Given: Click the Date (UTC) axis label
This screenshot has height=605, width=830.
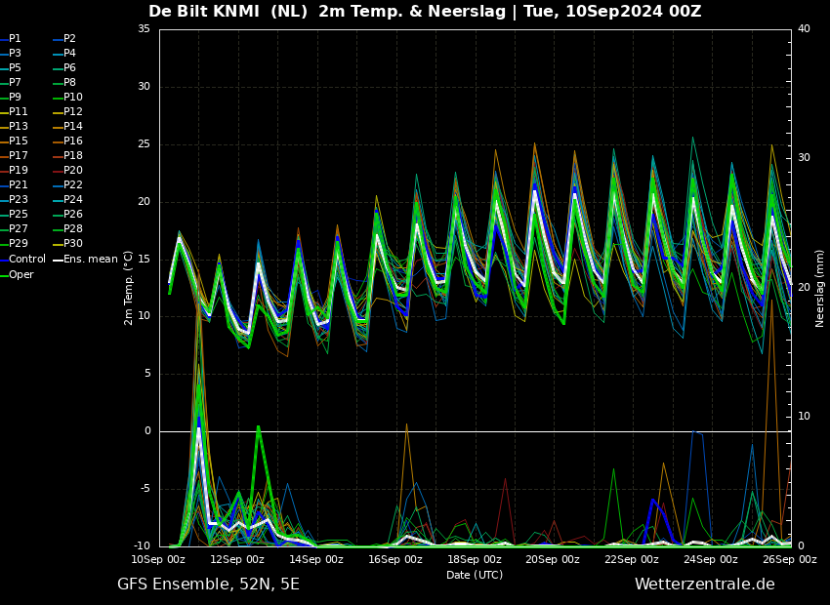Looking at the screenshot, I should 475,575.
